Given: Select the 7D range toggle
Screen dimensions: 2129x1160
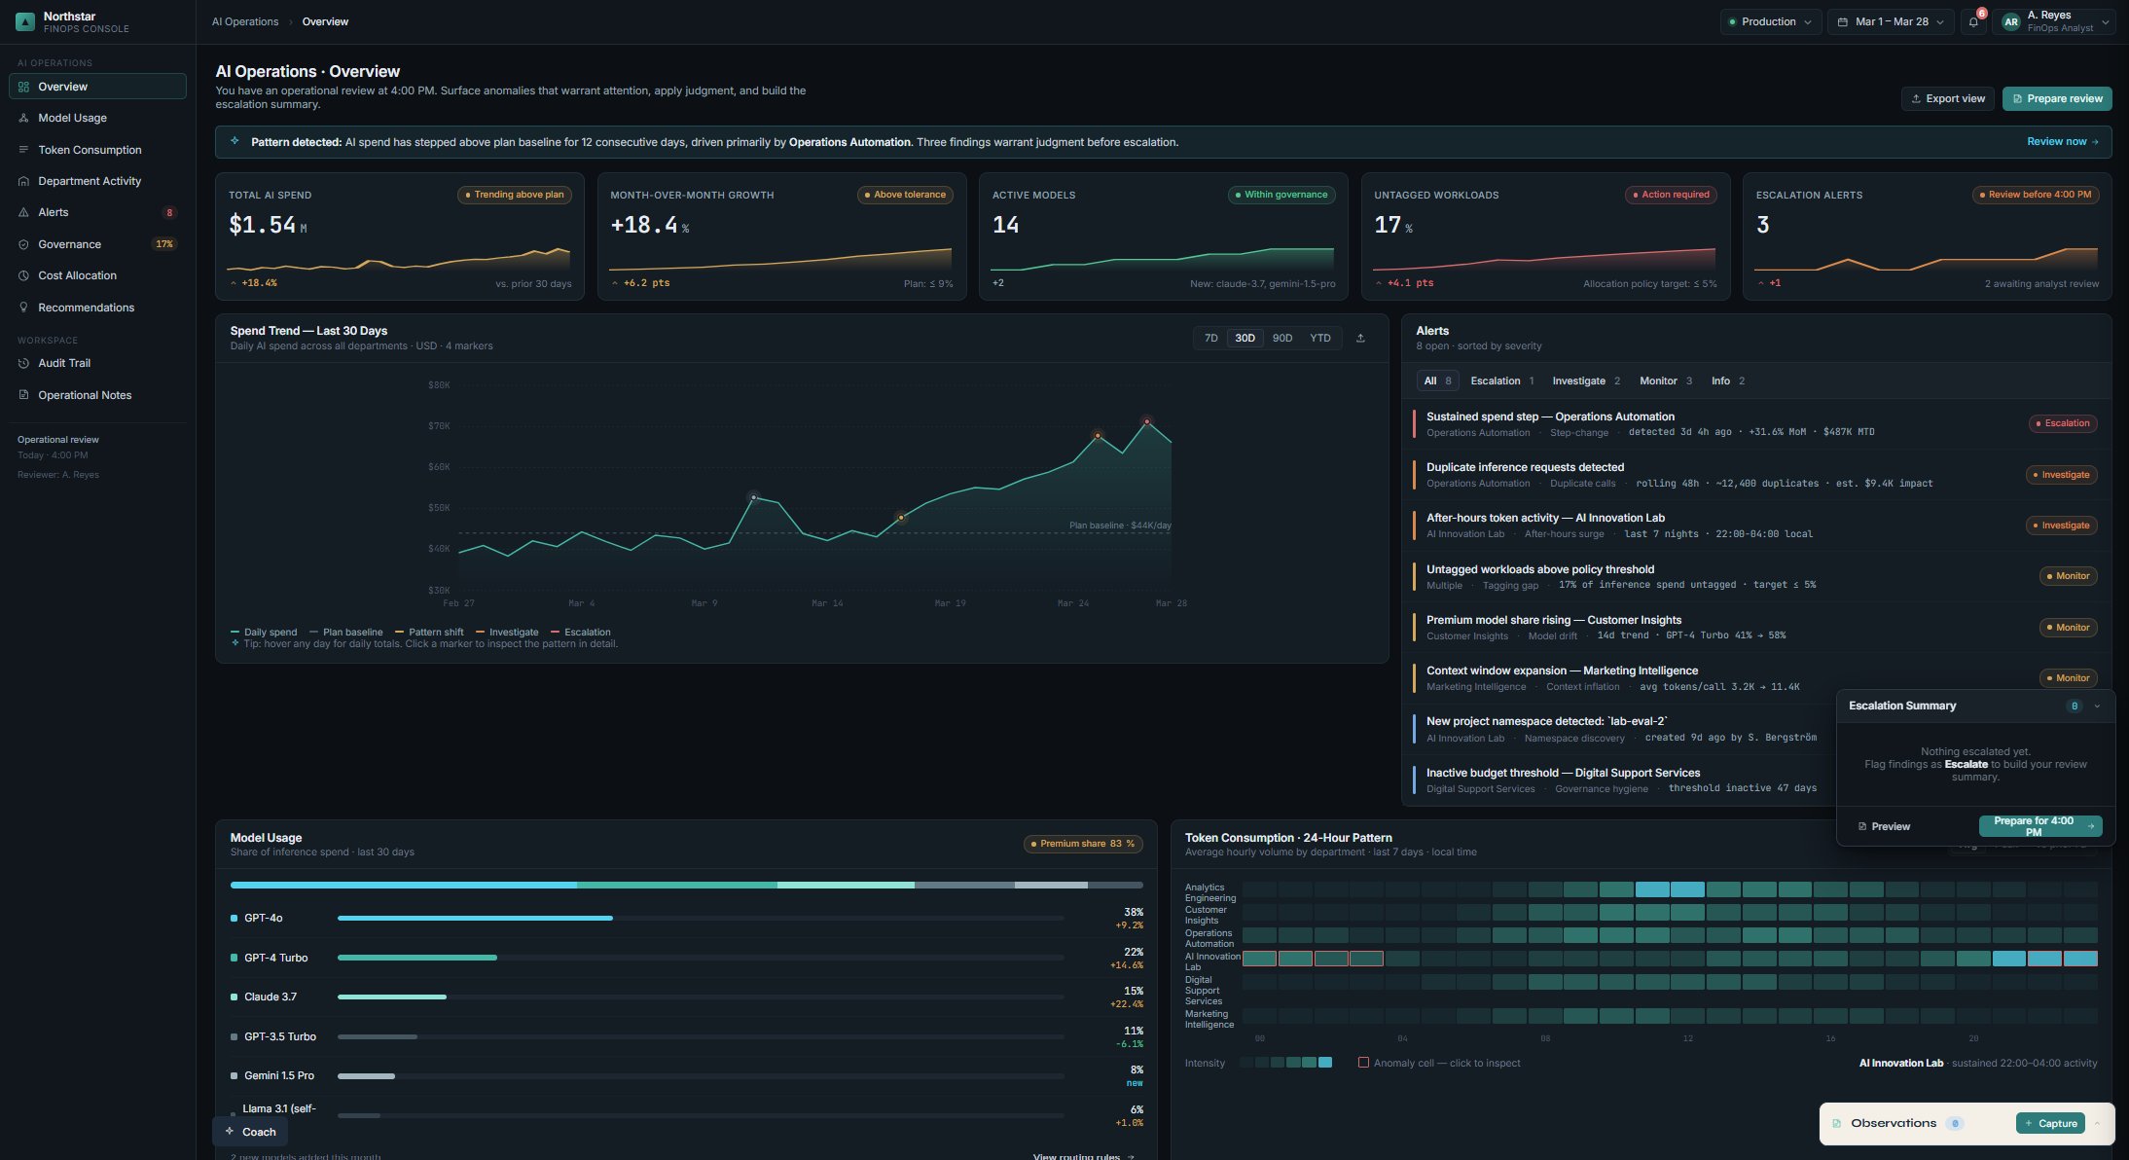Looking at the screenshot, I should pyautogui.click(x=1210, y=338).
